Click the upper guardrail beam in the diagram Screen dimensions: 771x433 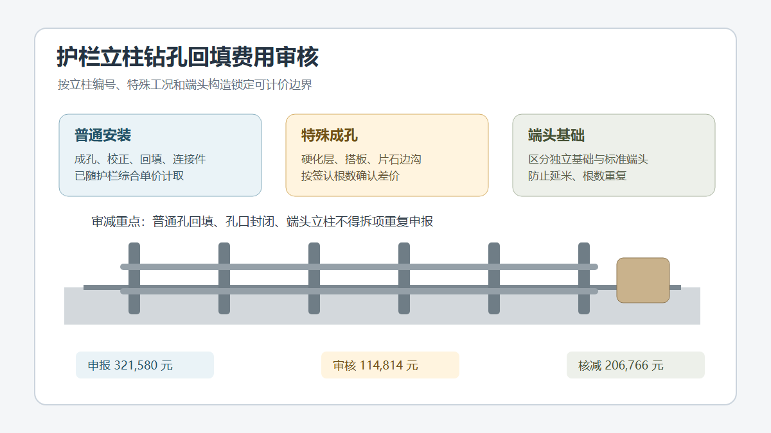pos(359,267)
